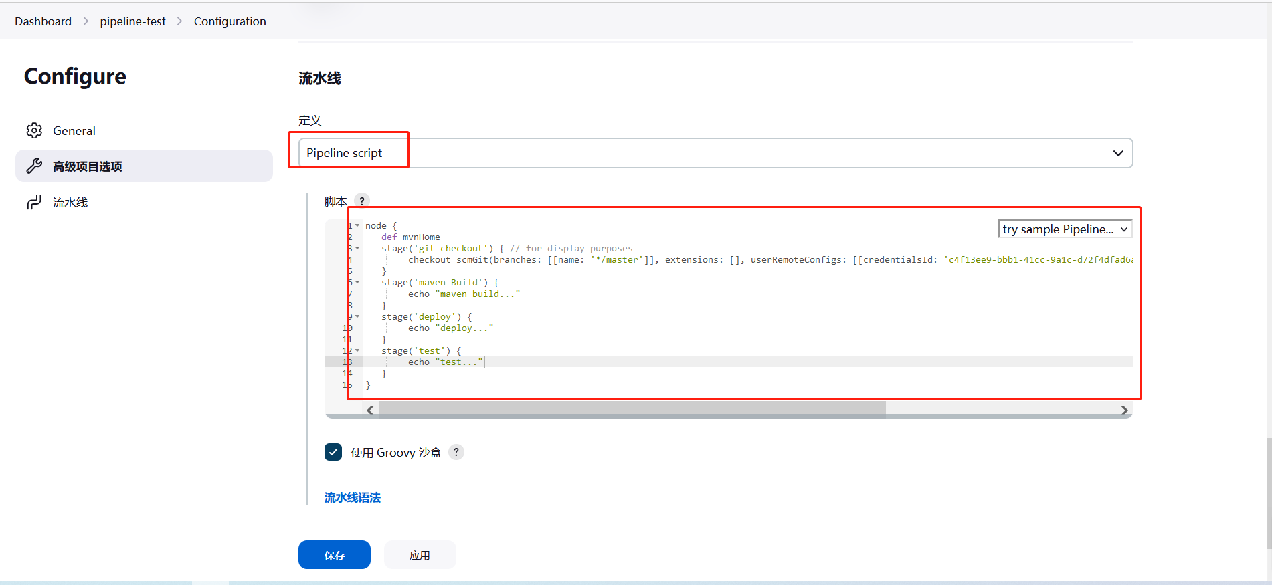Open the try sample Pipeline dropdown
The image size is (1272, 585).
point(1065,229)
